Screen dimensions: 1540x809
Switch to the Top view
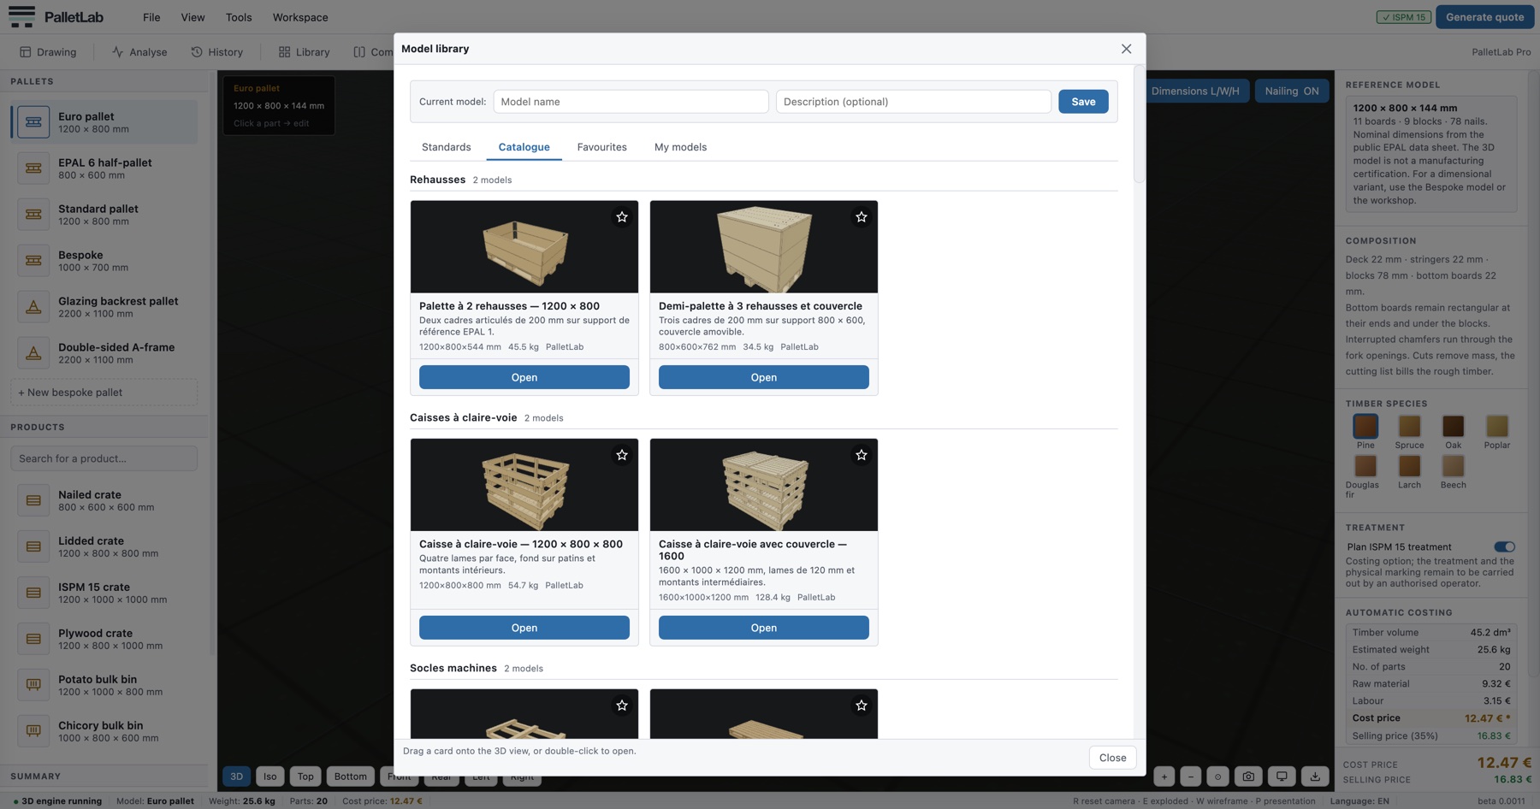[305, 777]
